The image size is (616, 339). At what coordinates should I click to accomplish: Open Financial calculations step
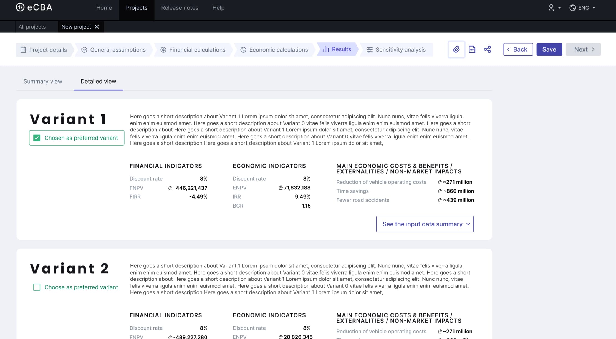(x=193, y=50)
